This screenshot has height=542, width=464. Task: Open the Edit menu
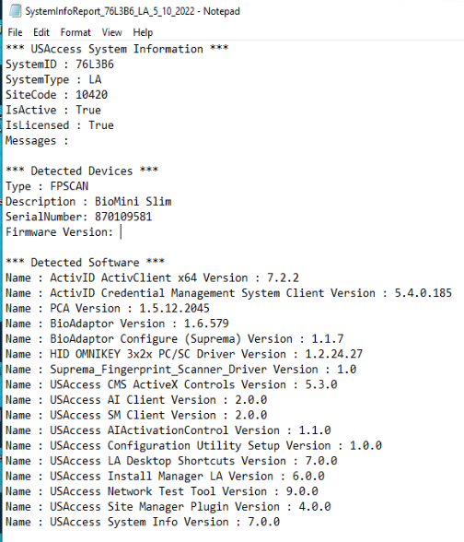click(41, 32)
